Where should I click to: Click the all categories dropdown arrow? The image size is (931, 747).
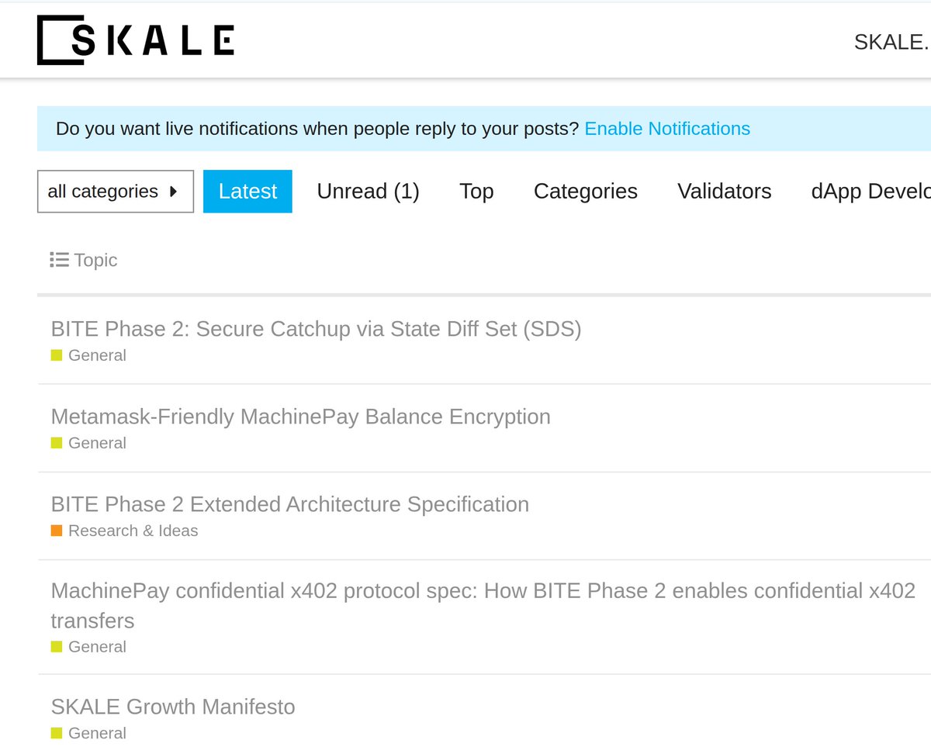click(173, 191)
